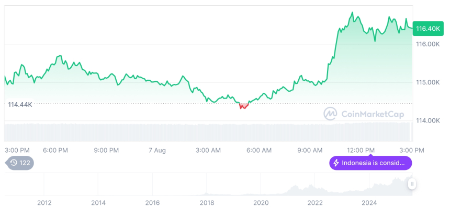This screenshot has width=450, height=209.
Task: Click the 6:00 AM time axis label
Action: [258, 150]
